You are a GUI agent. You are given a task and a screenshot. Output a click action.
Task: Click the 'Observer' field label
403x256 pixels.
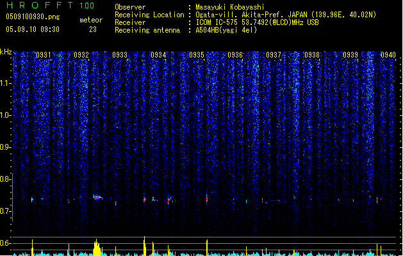click(130, 7)
